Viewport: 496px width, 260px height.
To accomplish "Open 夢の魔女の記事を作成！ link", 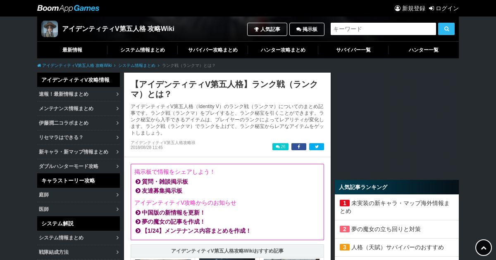I will click(174, 222).
